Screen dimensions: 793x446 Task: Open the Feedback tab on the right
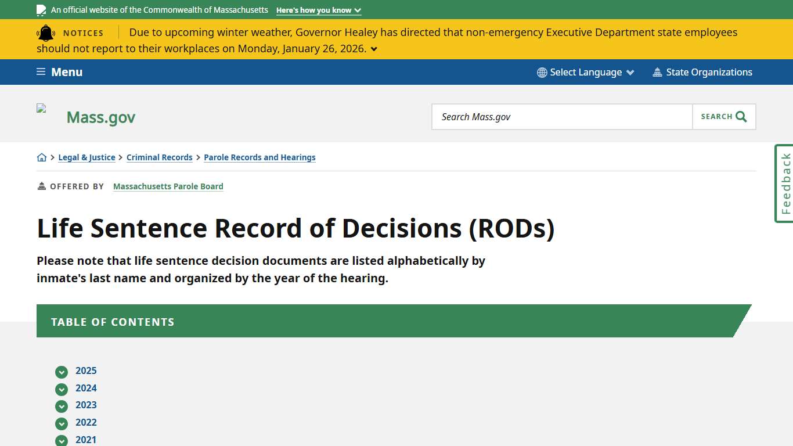point(784,184)
